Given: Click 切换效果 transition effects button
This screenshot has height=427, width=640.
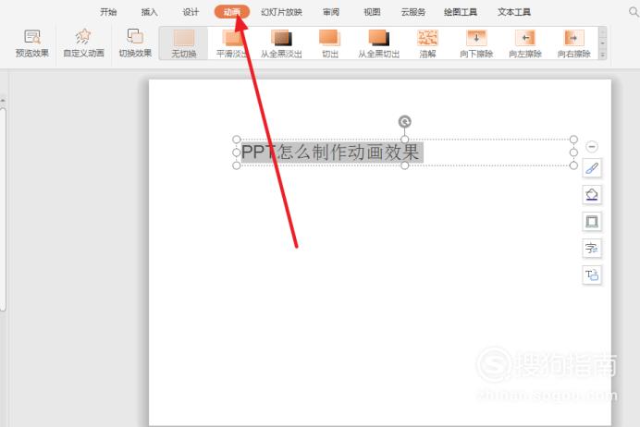Looking at the screenshot, I should pos(135,43).
